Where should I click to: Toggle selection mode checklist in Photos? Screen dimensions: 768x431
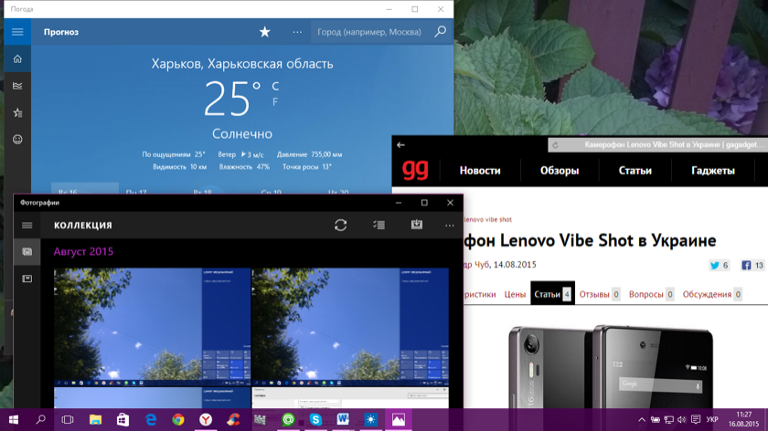coord(379,226)
